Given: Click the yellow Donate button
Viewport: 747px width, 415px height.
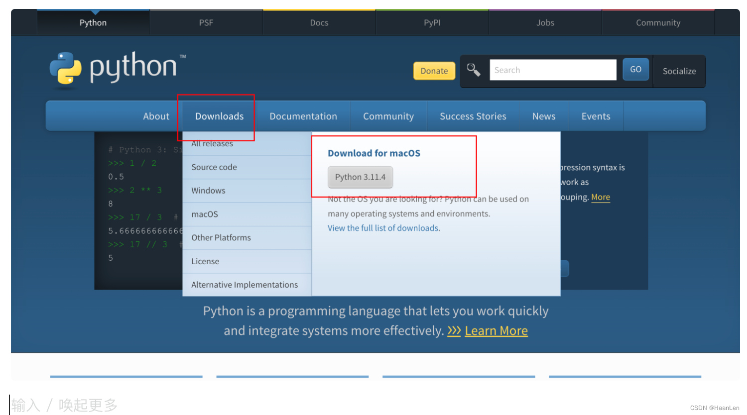Looking at the screenshot, I should tap(434, 71).
